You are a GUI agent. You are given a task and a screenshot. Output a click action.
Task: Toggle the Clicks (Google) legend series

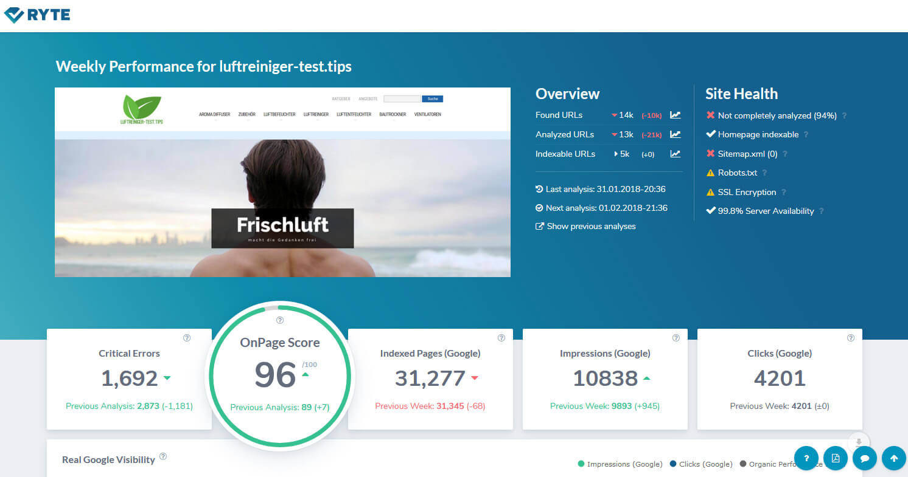click(x=700, y=464)
